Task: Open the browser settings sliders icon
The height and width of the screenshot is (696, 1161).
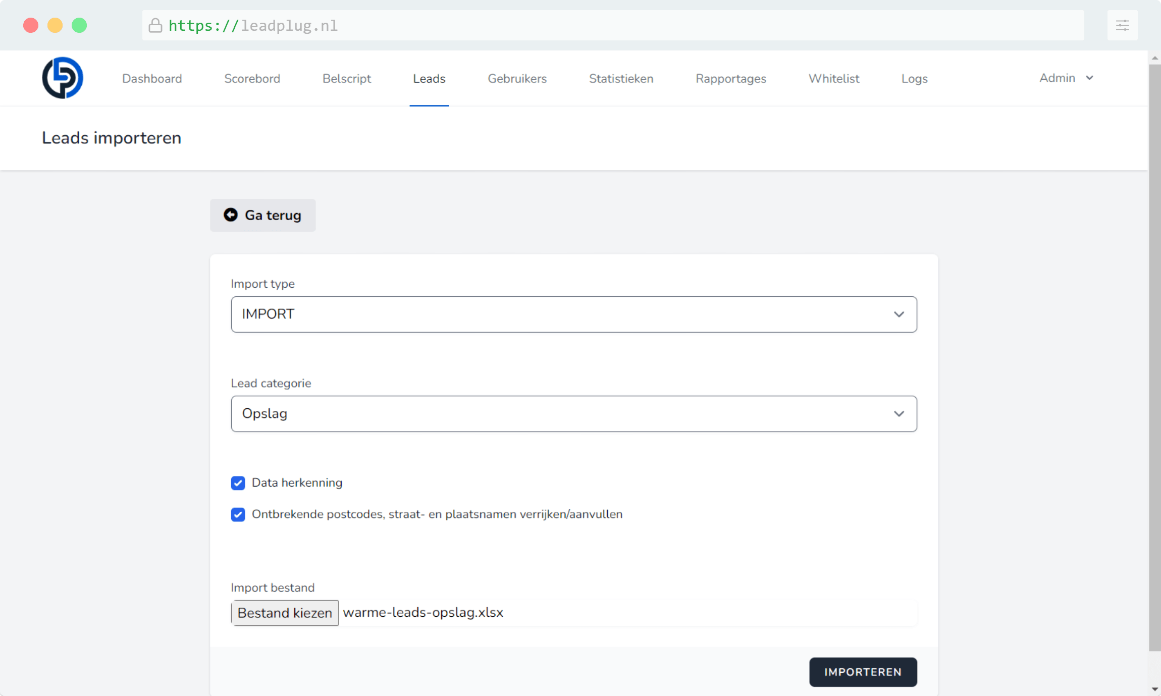Action: (x=1122, y=25)
